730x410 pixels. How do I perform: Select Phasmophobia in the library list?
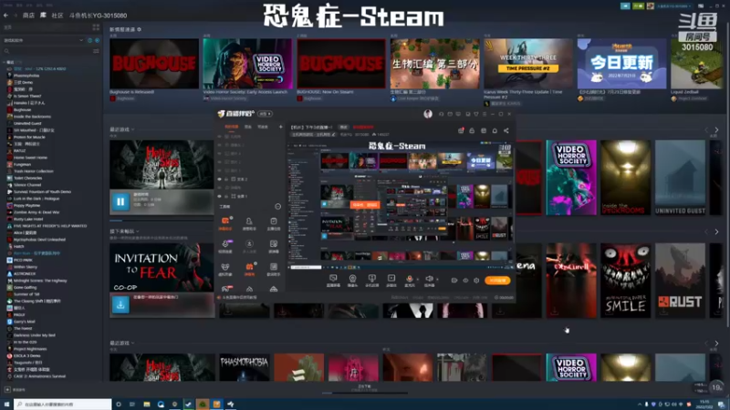26,76
